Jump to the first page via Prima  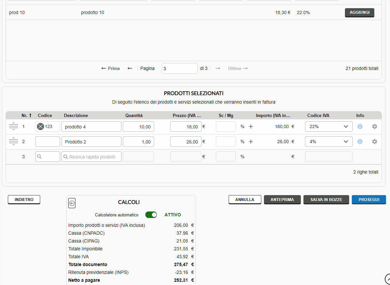pos(110,68)
